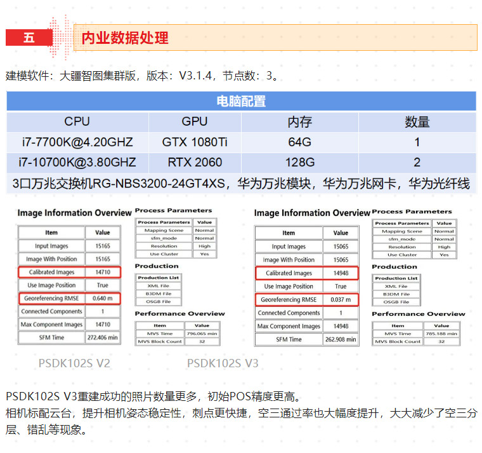This screenshot has height=453, width=482.
Task: Click the highlighted Georeferencing RMSE 0.037 m row
Action: (x=306, y=299)
